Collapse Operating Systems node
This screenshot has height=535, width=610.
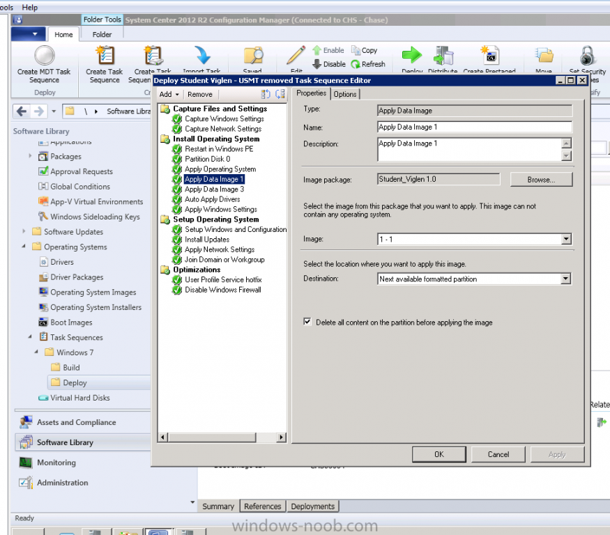(24, 247)
